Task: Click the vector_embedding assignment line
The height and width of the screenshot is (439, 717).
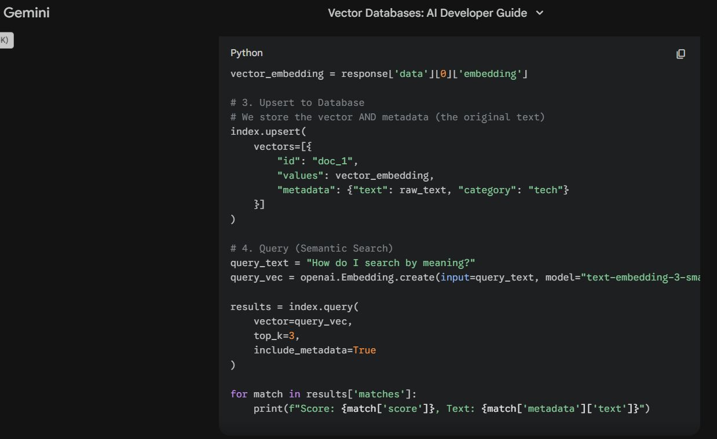Action: (379, 73)
